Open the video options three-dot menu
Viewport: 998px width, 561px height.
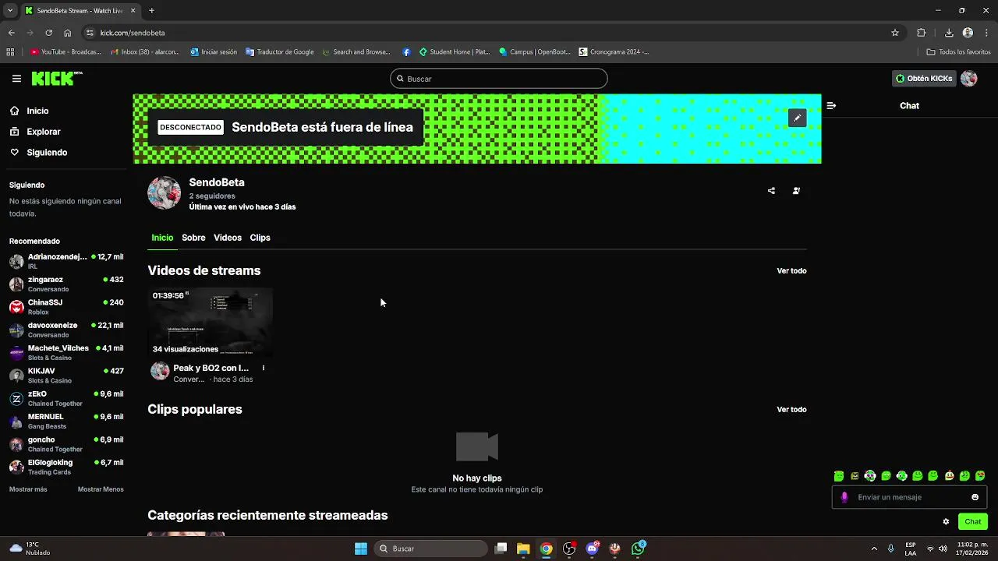click(x=264, y=368)
